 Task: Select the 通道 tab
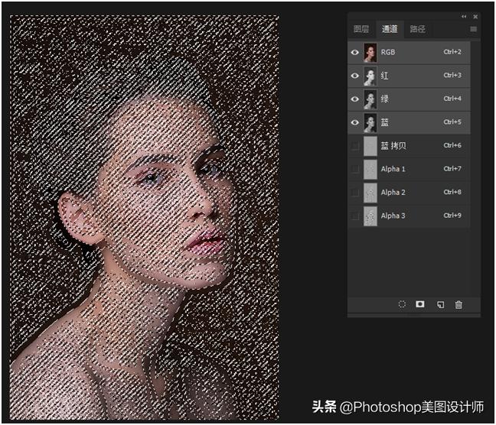390,29
